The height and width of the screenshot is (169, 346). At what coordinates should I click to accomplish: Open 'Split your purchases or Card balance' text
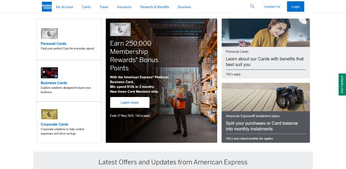click(x=262, y=126)
